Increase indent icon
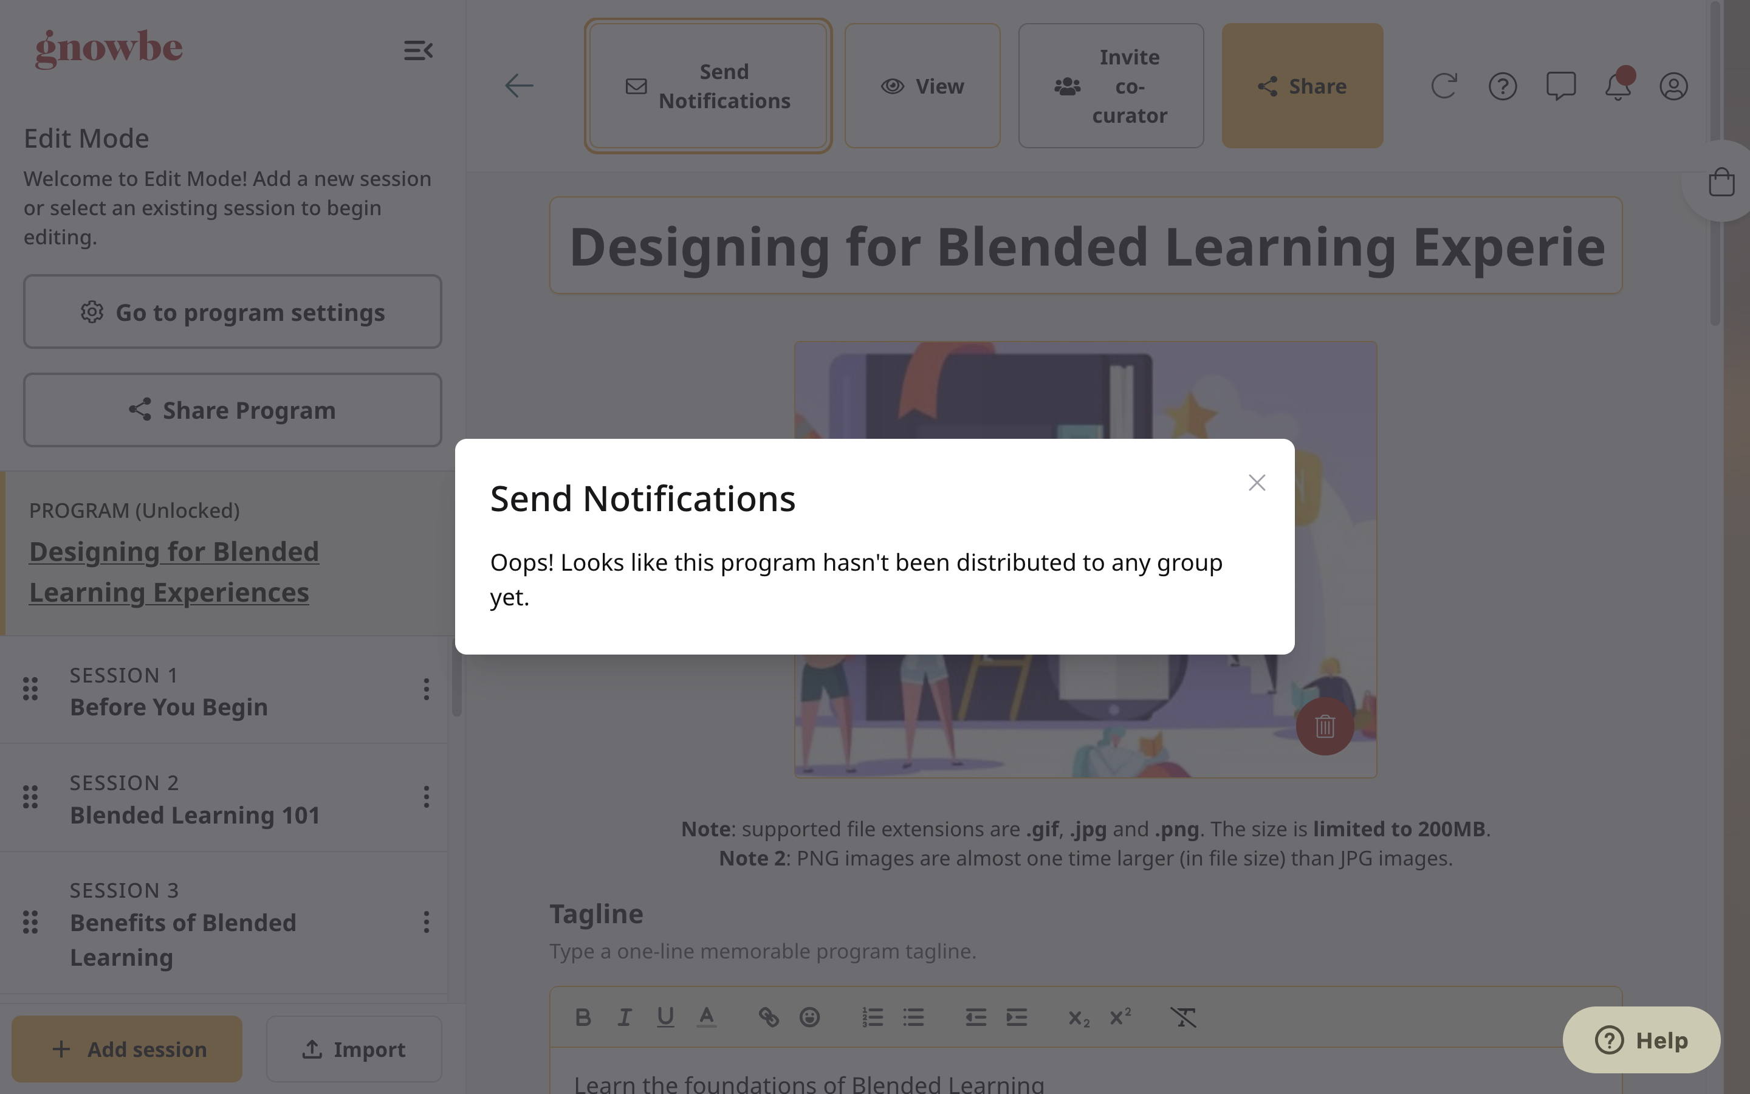 1017,1017
